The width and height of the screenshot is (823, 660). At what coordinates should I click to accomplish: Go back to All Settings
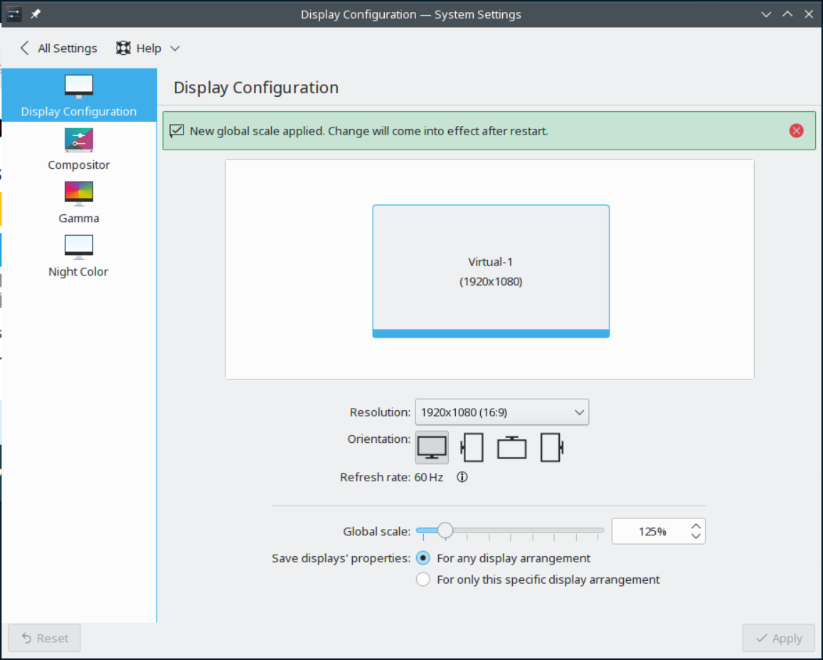tap(58, 48)
